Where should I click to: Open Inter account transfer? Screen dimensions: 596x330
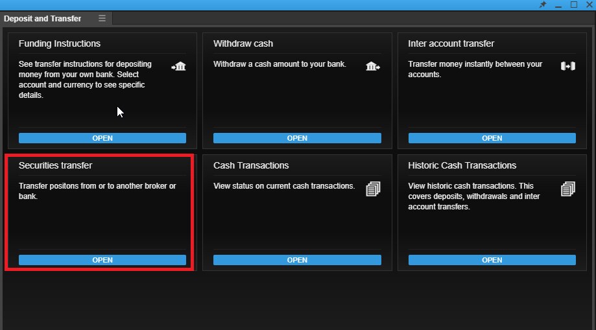(x=492, y=138)
